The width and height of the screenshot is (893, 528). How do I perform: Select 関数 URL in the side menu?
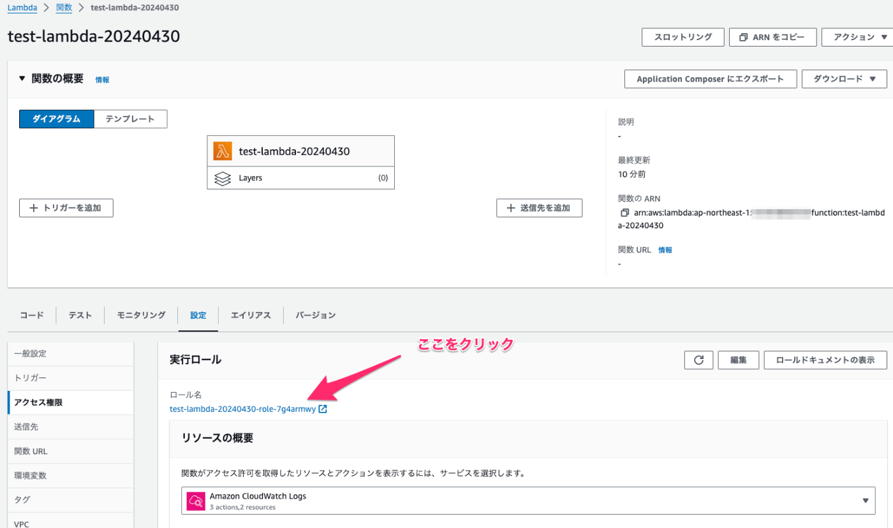pyautogui.click(x=70, y=451)
